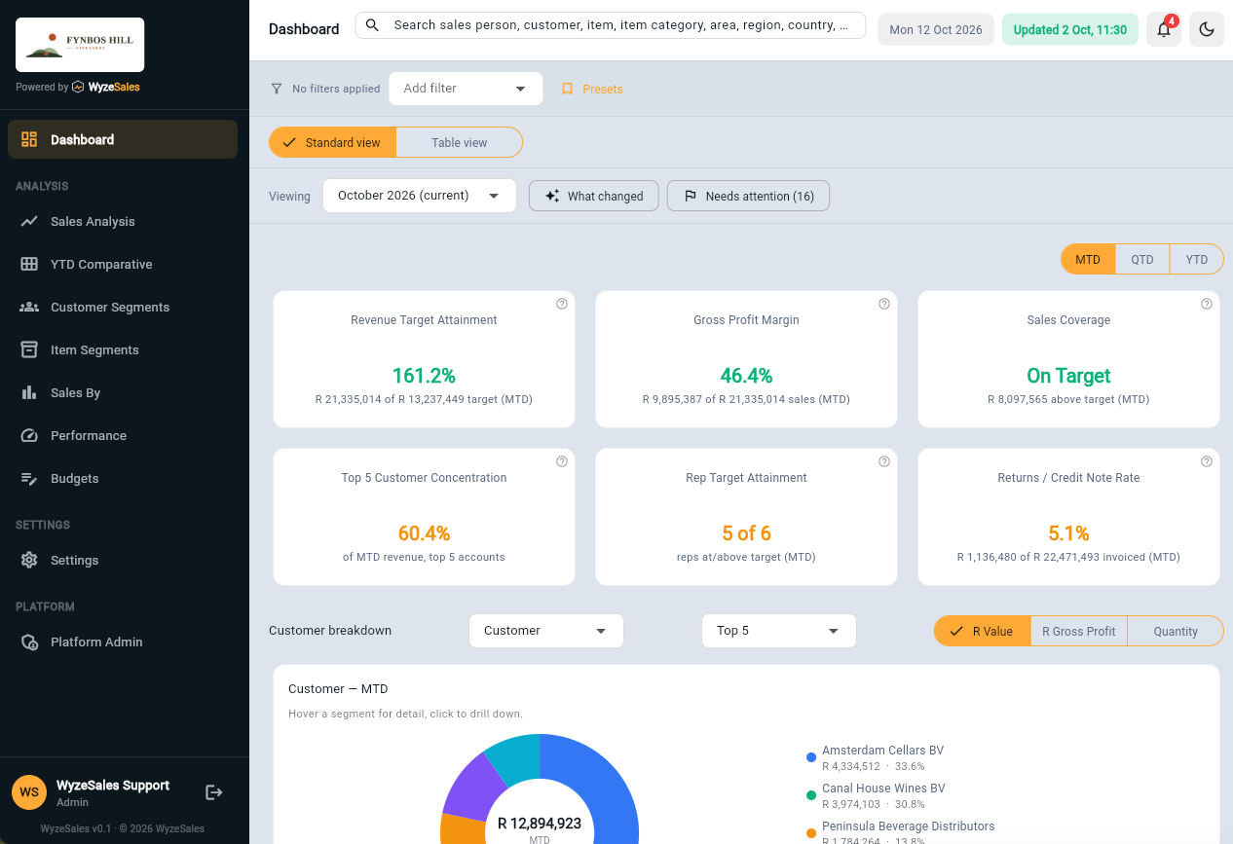The image size is (1233, 844).
Task: Click the Sales Analysis trend icon
Action: pyautogui.click(x=29, y=221)
